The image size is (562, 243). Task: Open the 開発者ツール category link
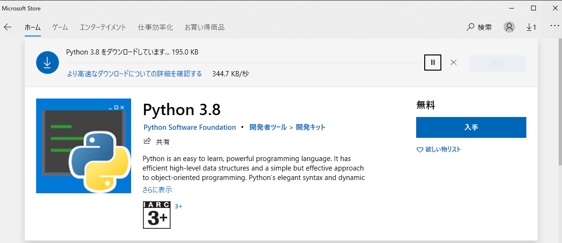click(268, 127)
